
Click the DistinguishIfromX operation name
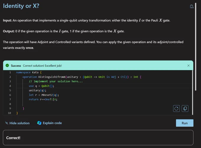52,77
